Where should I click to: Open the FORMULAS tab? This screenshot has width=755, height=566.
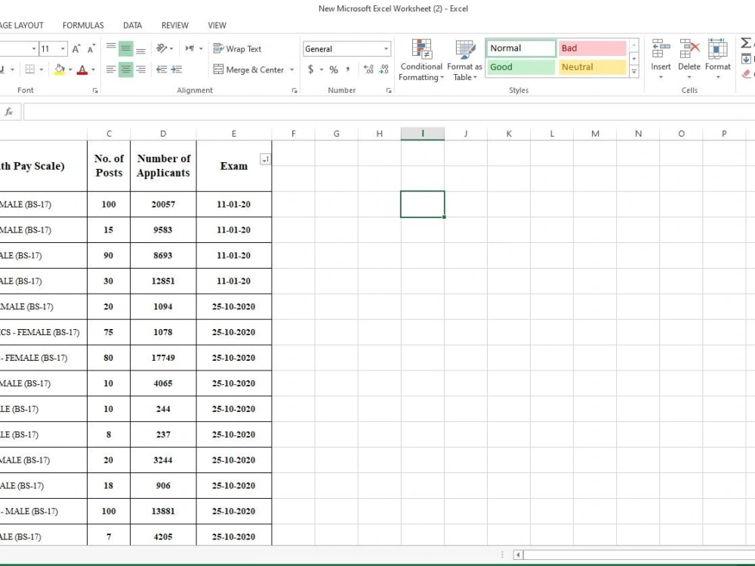[x=83, y=25]
